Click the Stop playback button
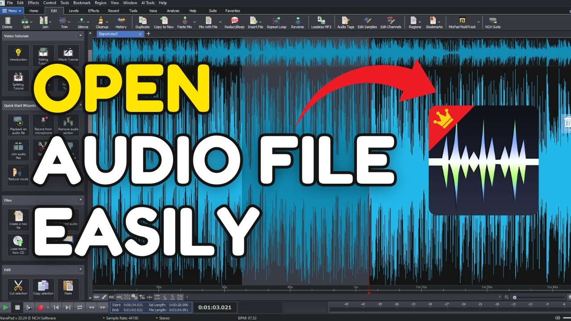The image size is (571, 321). coord(17,307)
